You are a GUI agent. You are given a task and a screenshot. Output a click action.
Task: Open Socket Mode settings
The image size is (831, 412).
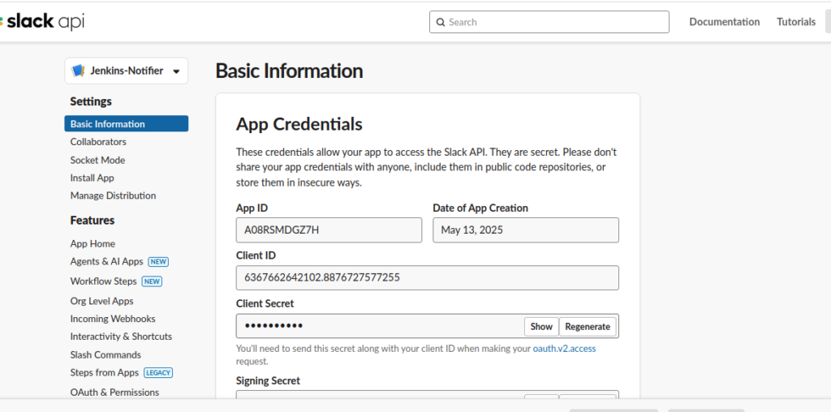(97, 160)
